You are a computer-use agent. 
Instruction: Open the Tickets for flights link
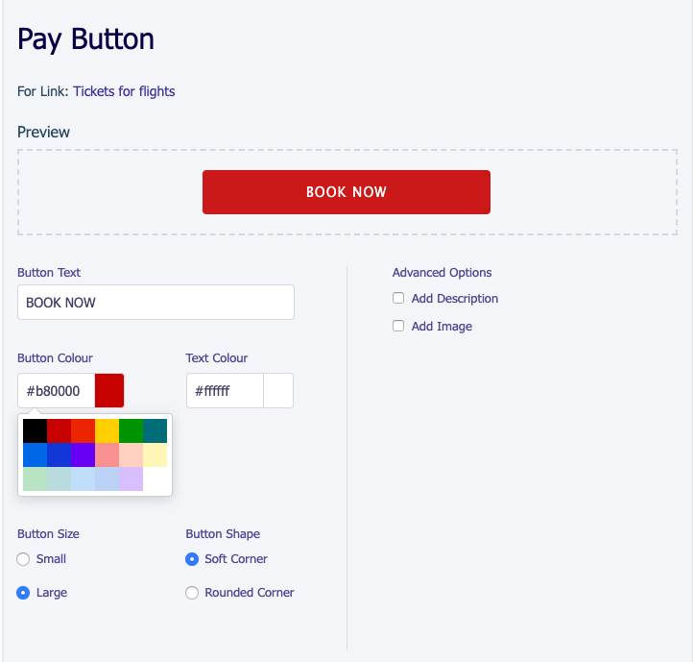click(x=124, y=92)
